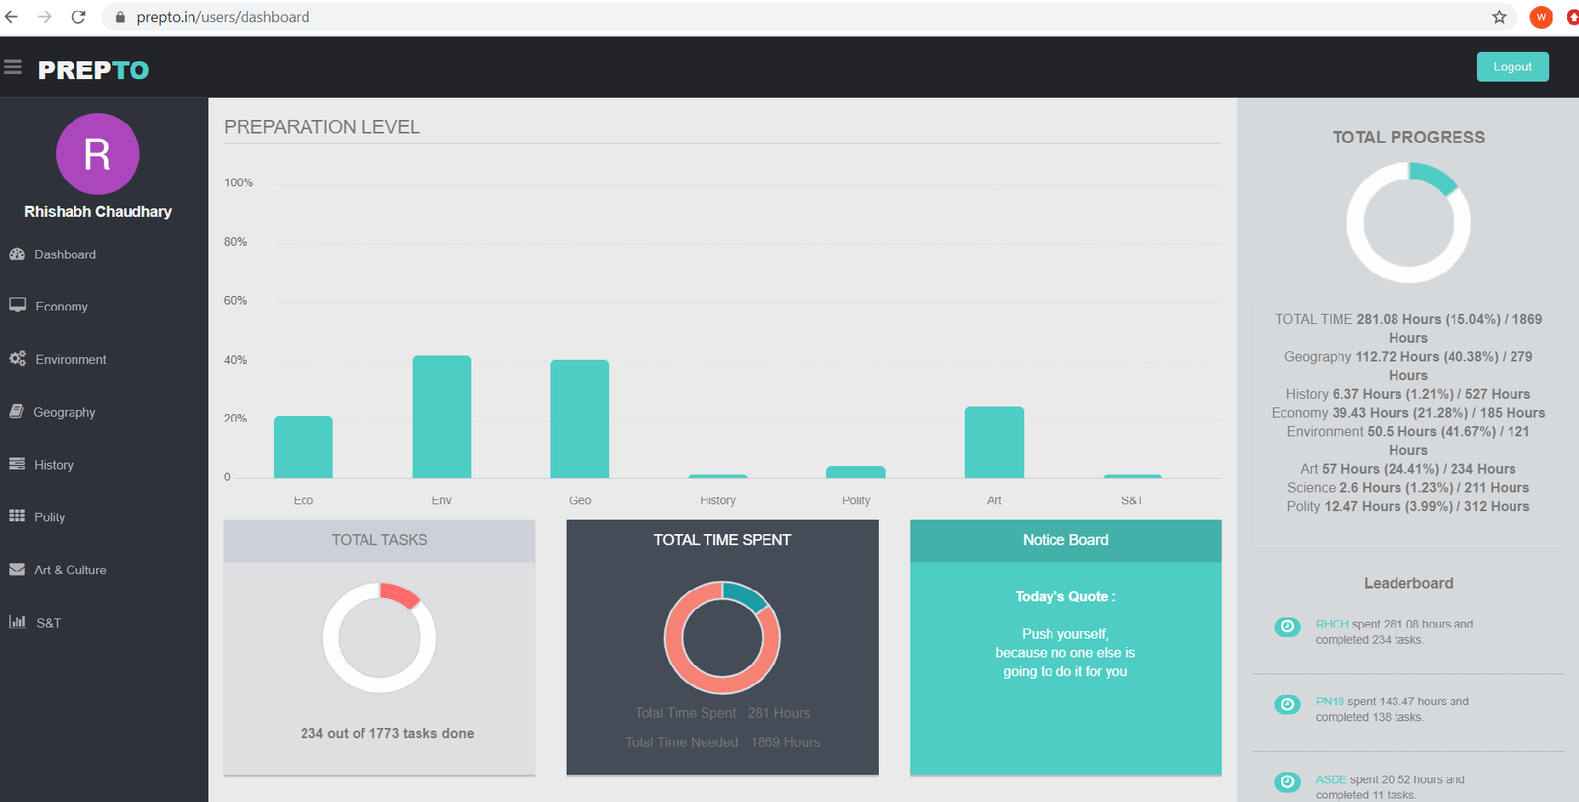Click the hamburger menu icon
This screenshot has width=1579, height=802.
(13, 67)
